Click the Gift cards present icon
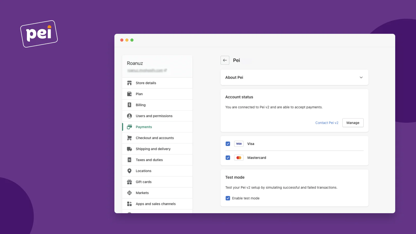The image size is (416, 234). tap(129, 182)
